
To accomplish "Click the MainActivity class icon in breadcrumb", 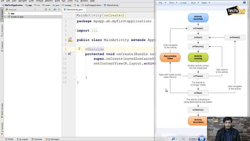I will pos(105,5).
